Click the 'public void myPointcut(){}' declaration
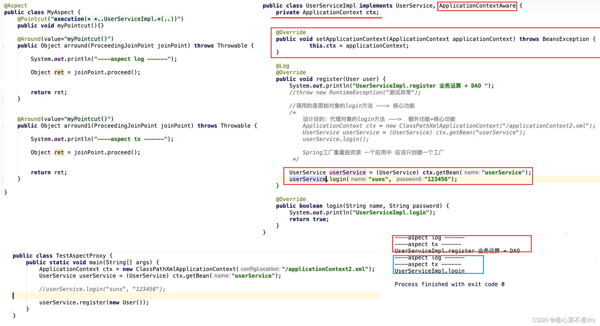 pyautogui.click(x=61, y=26)
